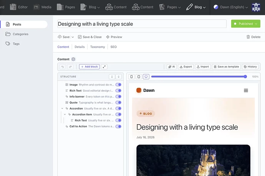Expand all structure items icon
The width and height of the screenshot is (265, 176).
click(x=119, y=77)
